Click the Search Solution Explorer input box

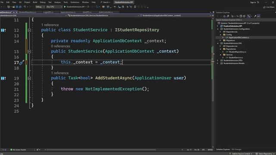click(245, 20)
